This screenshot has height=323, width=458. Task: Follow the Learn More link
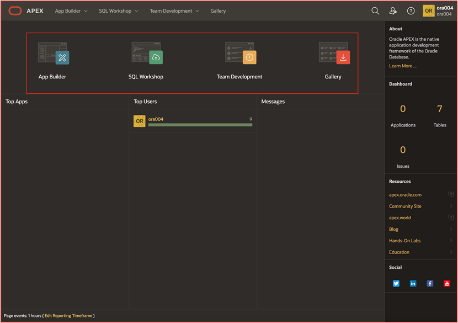click(x=402, y=66)
